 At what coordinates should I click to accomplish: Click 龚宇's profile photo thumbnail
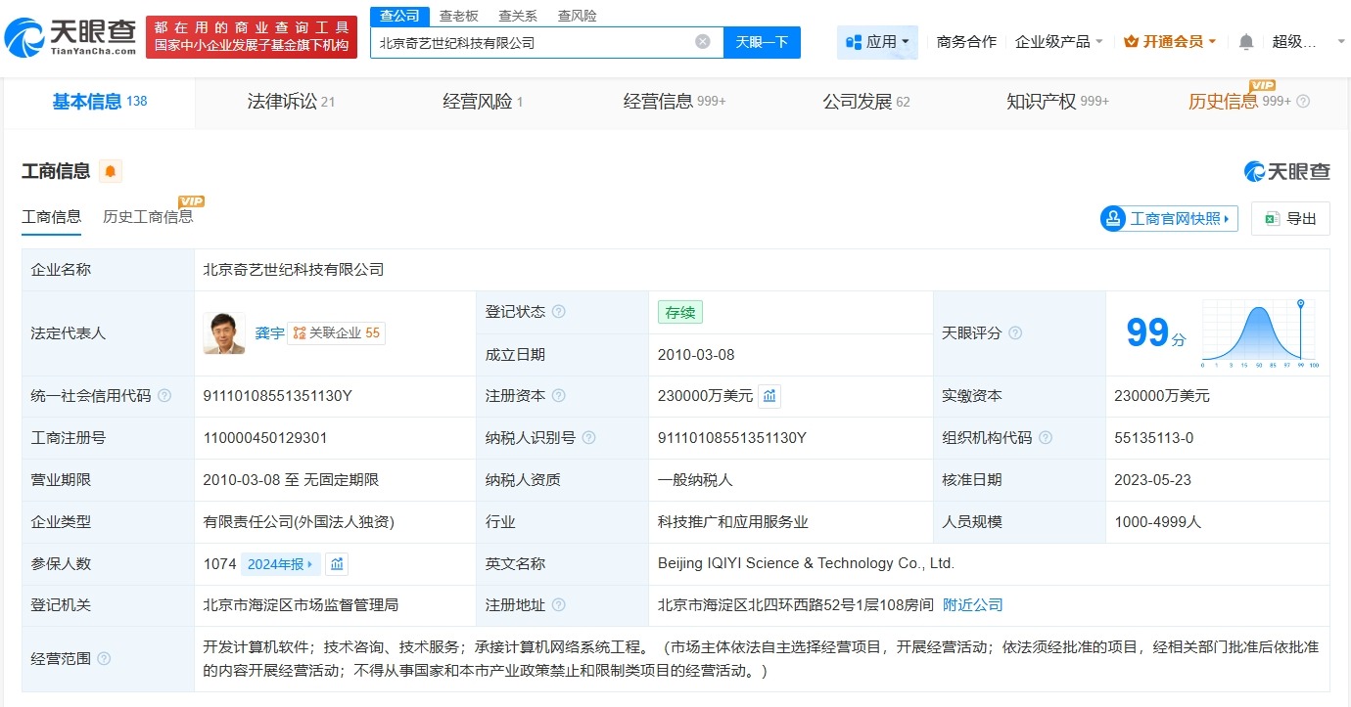tap(224, 332)
